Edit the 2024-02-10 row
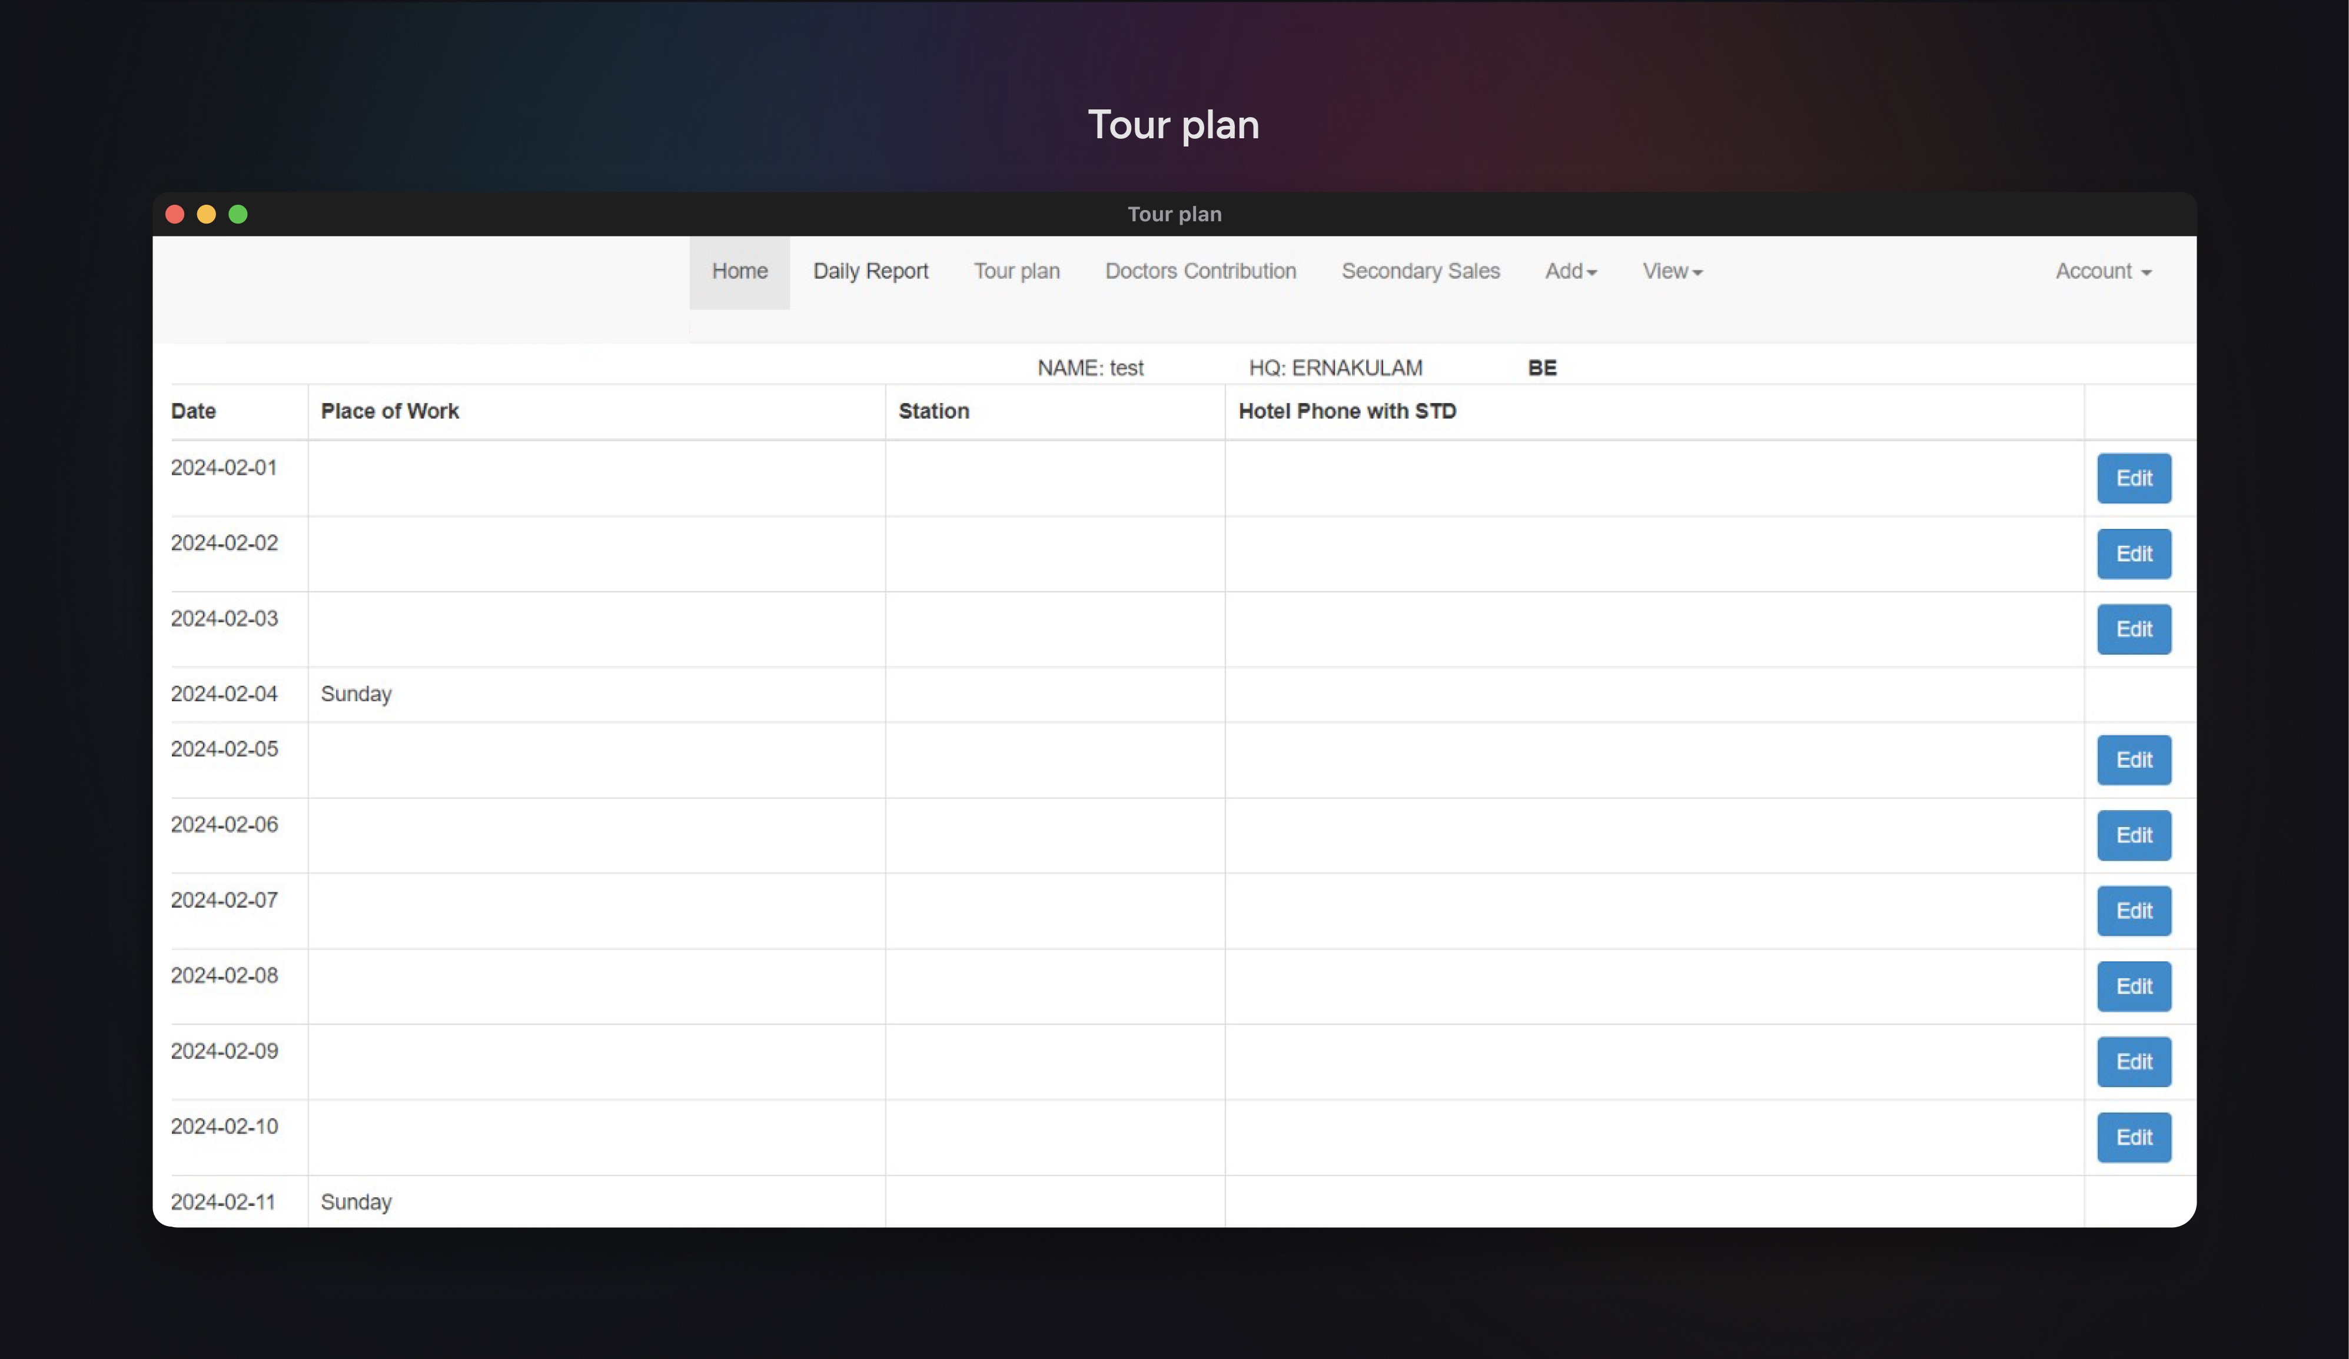This screenshot has height=1359, width=2349. coord(2133,1137)
